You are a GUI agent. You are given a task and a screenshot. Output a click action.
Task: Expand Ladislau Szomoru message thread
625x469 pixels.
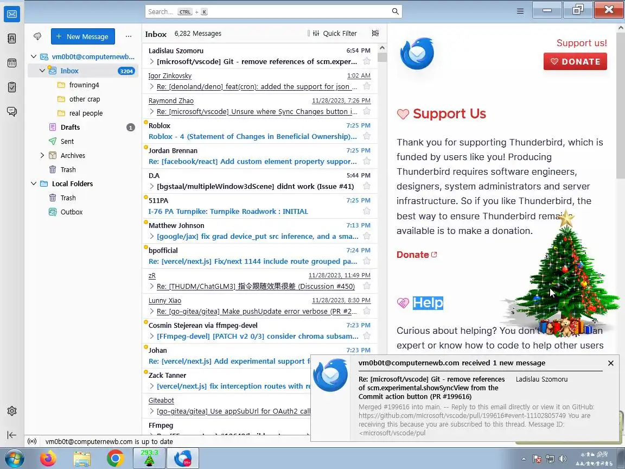pos(152,61)
